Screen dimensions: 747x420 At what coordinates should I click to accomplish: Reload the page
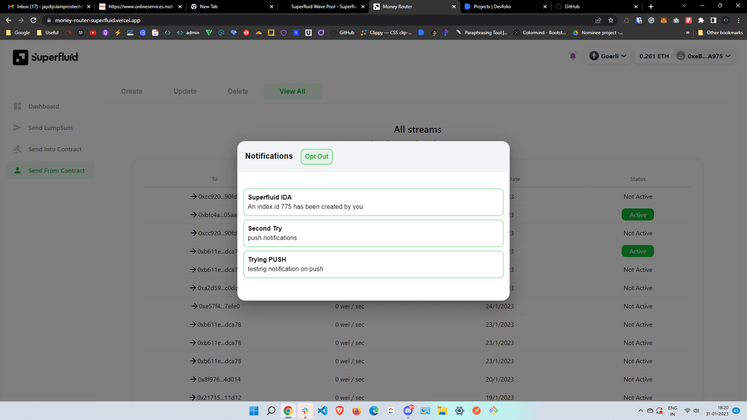click(x=34, y=20)
